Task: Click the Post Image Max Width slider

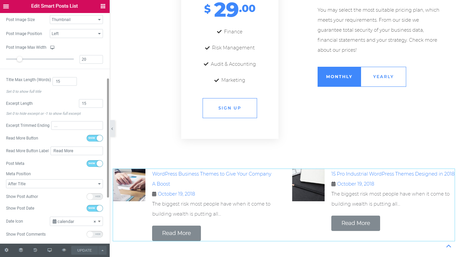Action: pos(40,59)
